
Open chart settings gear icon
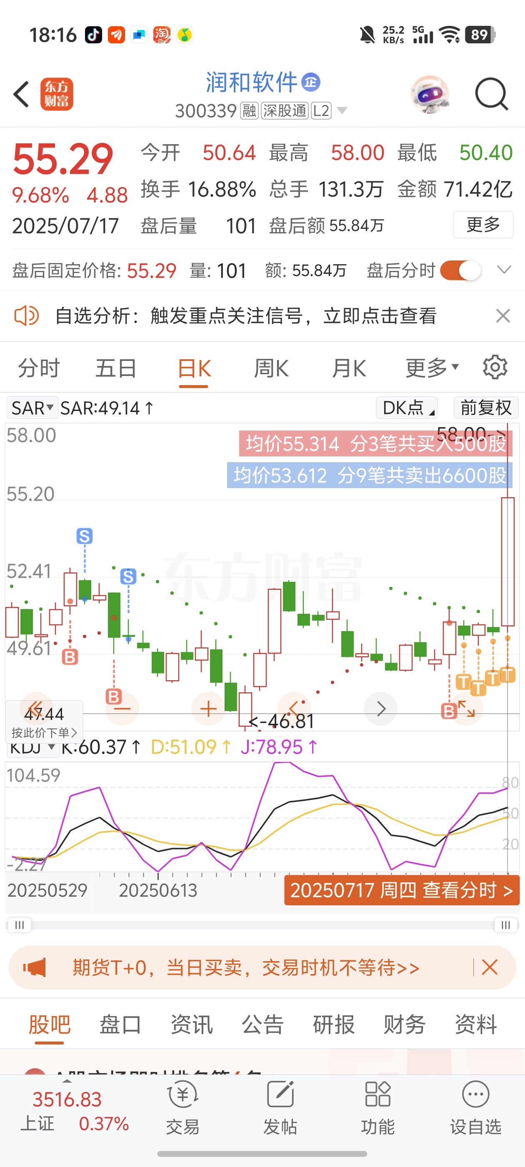(495, 367)
